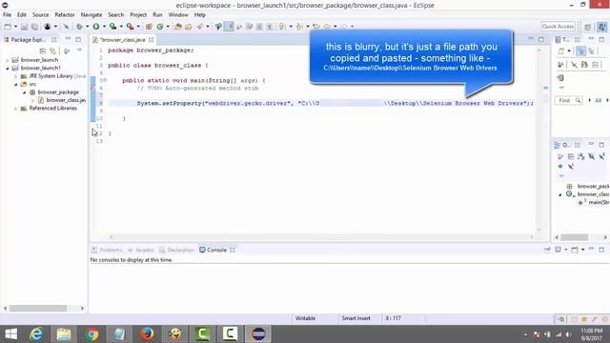
Task: Select the Java perspective icon
Action: 601,27
